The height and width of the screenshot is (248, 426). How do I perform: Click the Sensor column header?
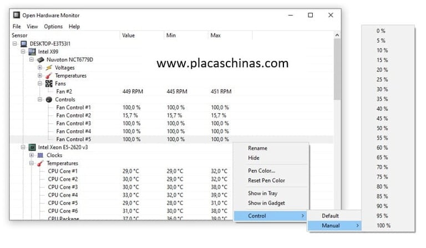(x=65, y=36)
